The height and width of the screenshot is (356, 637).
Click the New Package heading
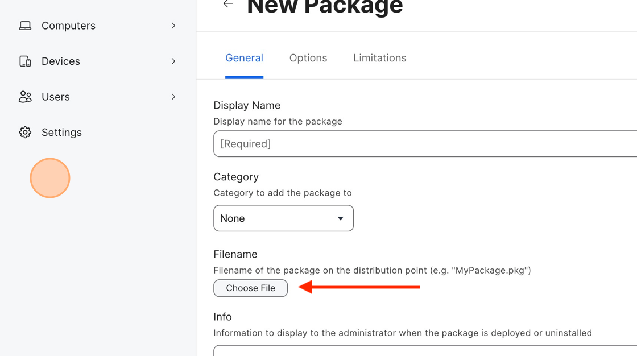point(325,6)
